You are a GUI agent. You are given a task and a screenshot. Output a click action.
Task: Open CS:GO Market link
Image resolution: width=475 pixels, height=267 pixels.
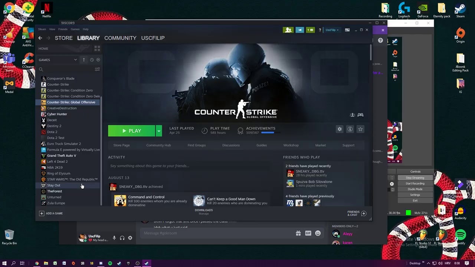pyautogui.click(x=321, y=145)
